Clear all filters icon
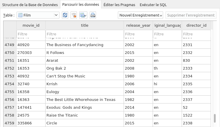 tap(74, 15)
